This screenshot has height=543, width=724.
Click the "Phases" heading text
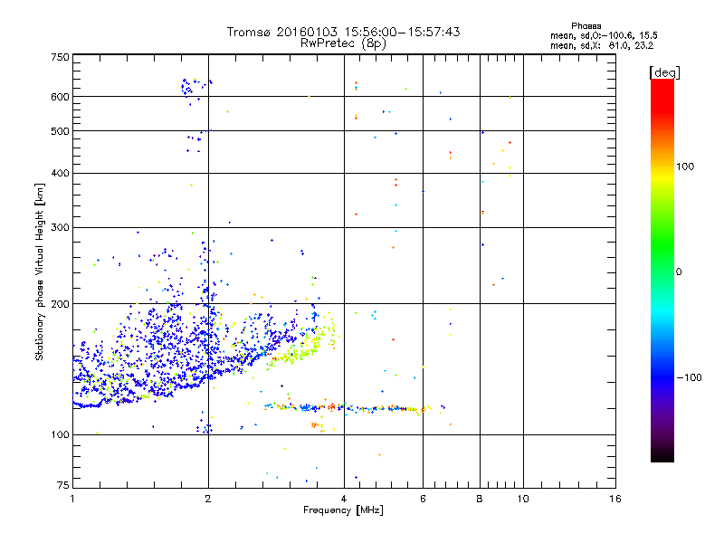coord(586,26)
